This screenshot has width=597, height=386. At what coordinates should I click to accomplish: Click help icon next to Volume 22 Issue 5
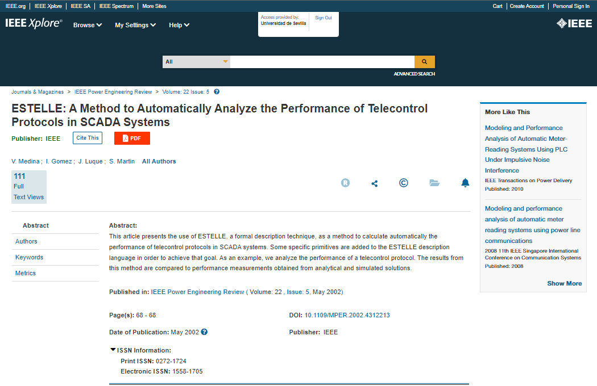click(217, 92)
